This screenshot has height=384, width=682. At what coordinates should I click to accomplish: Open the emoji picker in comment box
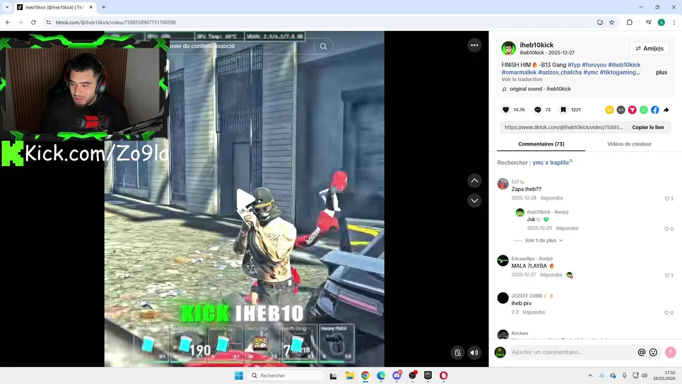653,353
